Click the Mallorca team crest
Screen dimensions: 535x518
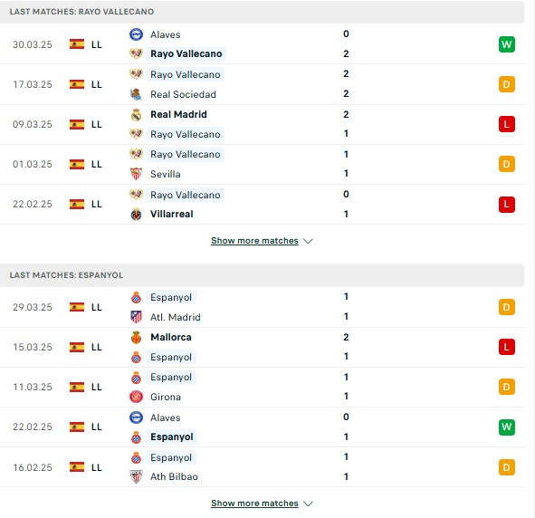pos(136,337)
